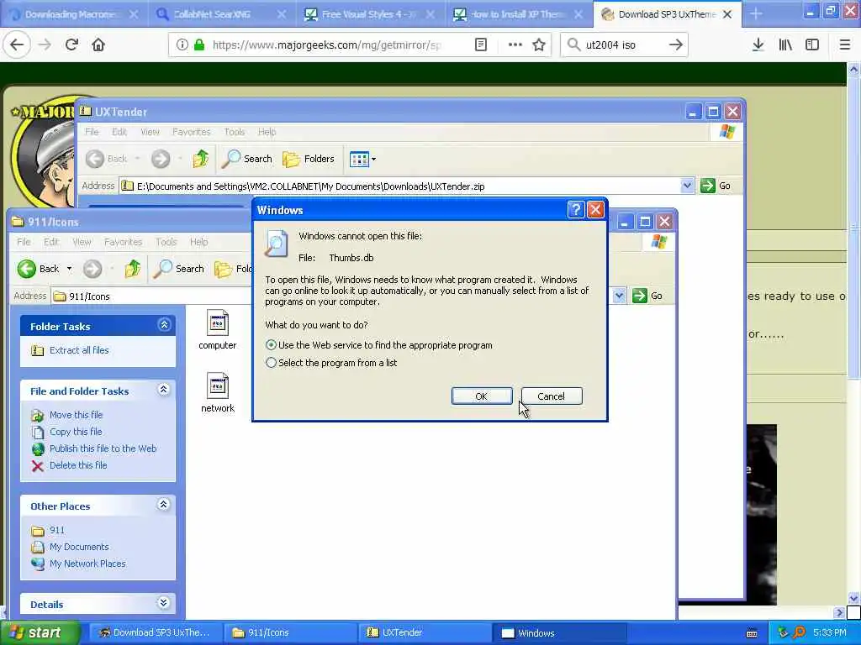Open Help menu in UXTender window

[x=267, y=132]
